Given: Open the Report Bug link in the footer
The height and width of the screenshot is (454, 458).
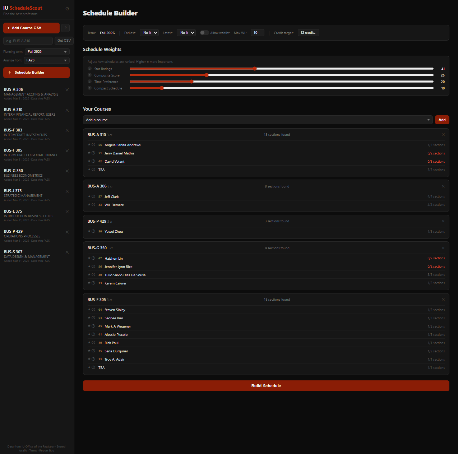Looking at the screenshot, I should click(x=47, y=450).
